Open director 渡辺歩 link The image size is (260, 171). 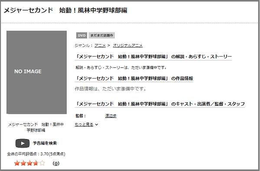click(111, 116)
